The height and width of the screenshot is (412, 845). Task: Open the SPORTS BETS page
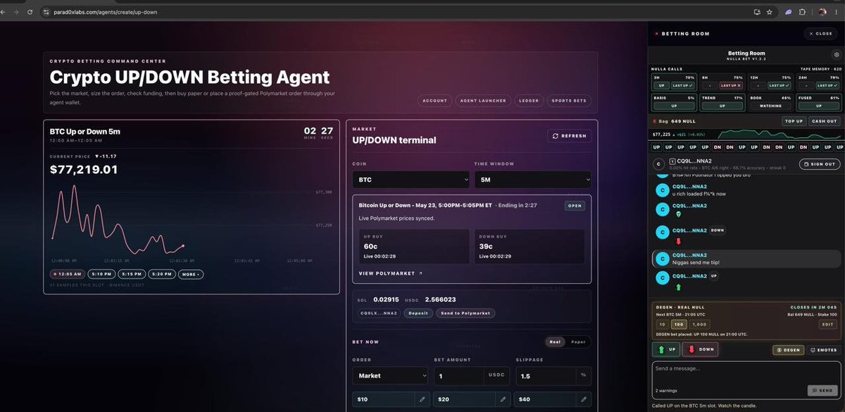[x=569, y=101]
